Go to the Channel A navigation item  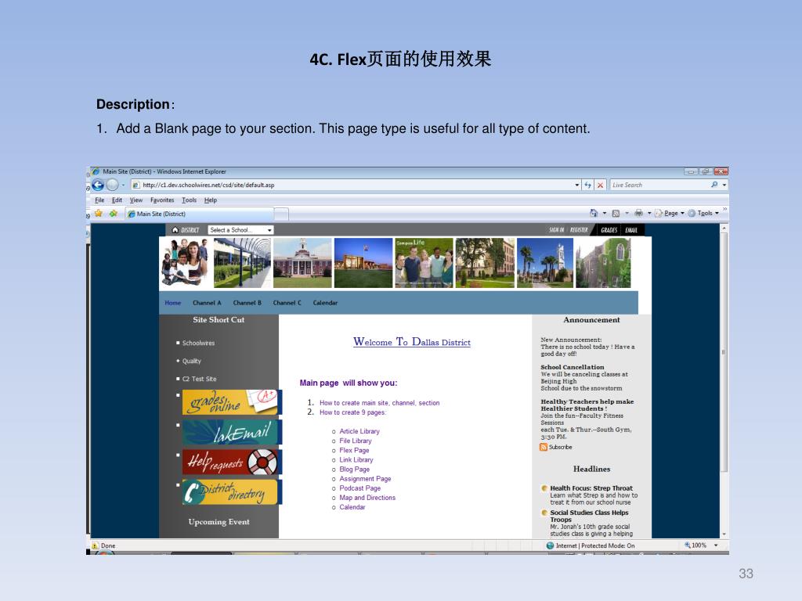tap(207, 303)
